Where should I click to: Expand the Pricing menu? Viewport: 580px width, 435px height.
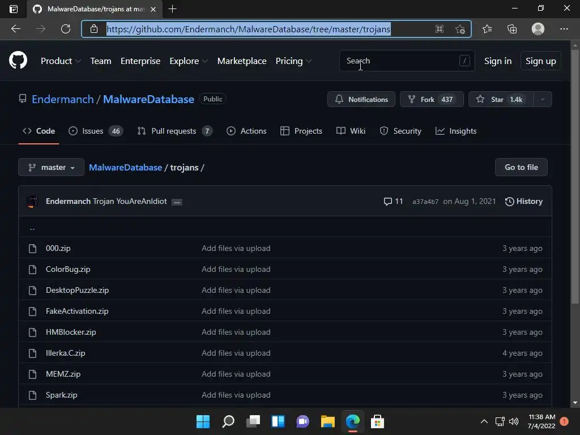294,61
